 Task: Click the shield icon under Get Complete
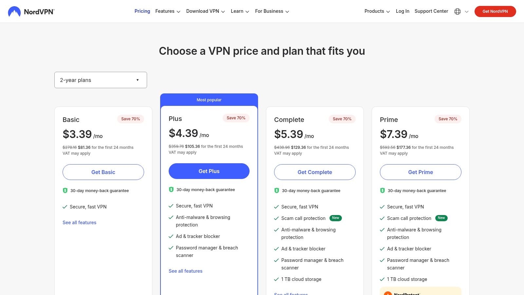click(x=276, y=190)
